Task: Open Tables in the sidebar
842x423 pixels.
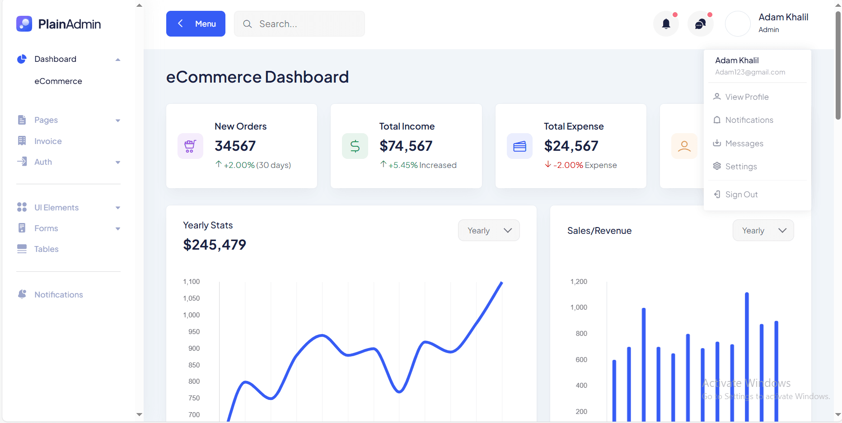Action: click(x=46, y=249)
